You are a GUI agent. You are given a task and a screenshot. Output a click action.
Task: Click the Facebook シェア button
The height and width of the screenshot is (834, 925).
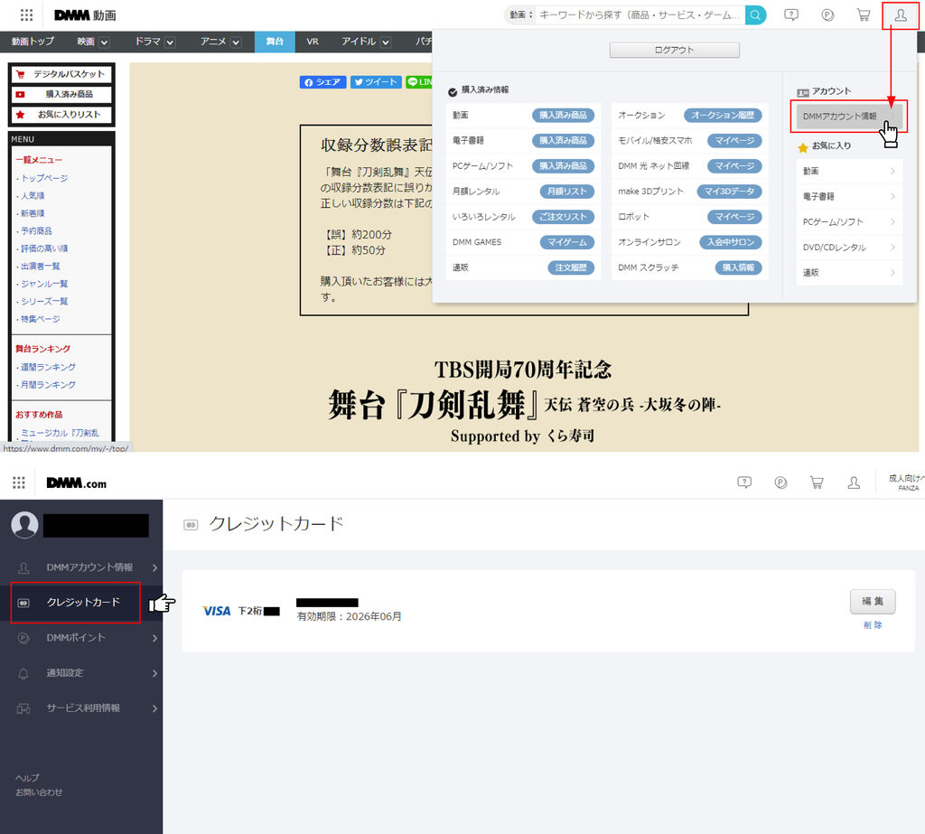click(x=322, y=82)
